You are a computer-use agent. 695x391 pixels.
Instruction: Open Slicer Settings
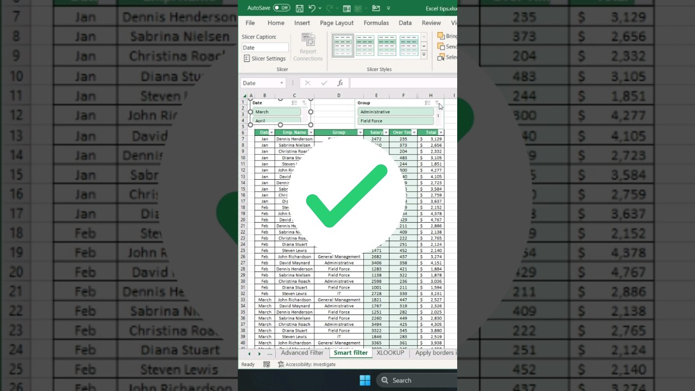265,59
